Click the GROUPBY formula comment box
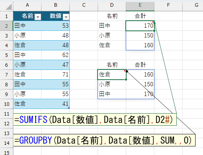The width and height of the screenshot is (203, 155). (104, 140)
